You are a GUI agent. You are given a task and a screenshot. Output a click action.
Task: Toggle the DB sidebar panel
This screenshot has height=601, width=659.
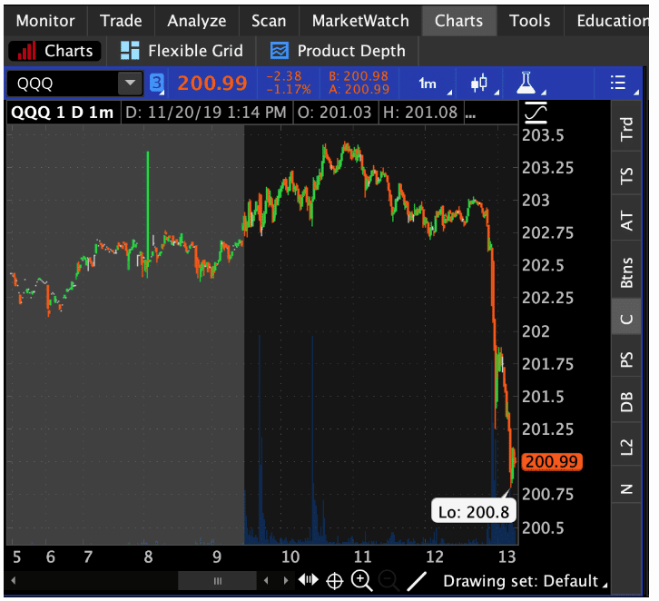pyautogui.click(x=626, y=401)
